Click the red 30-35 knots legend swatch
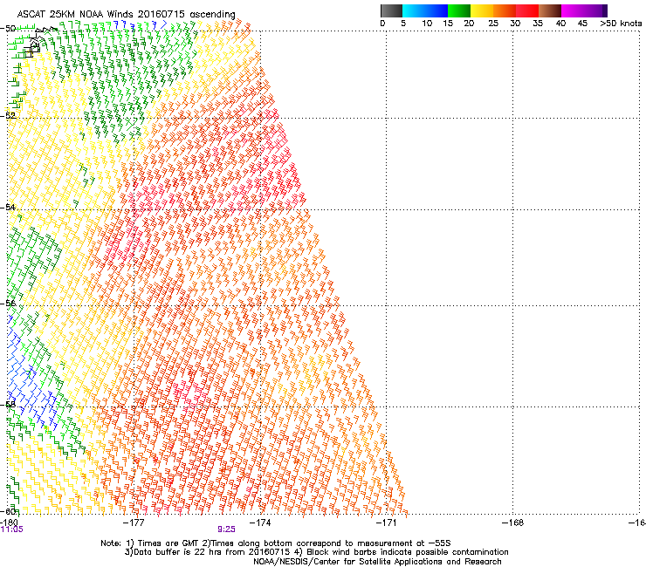 [527, 10]
